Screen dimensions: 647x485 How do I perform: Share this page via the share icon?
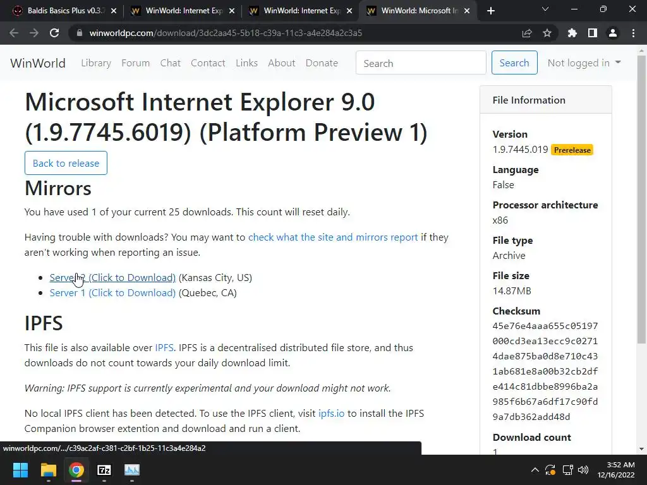pos(527,33)
